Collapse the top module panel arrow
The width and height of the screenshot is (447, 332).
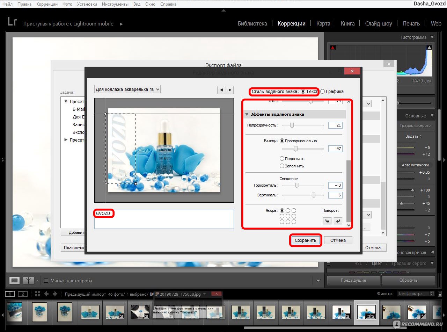[x=223, y=10]
